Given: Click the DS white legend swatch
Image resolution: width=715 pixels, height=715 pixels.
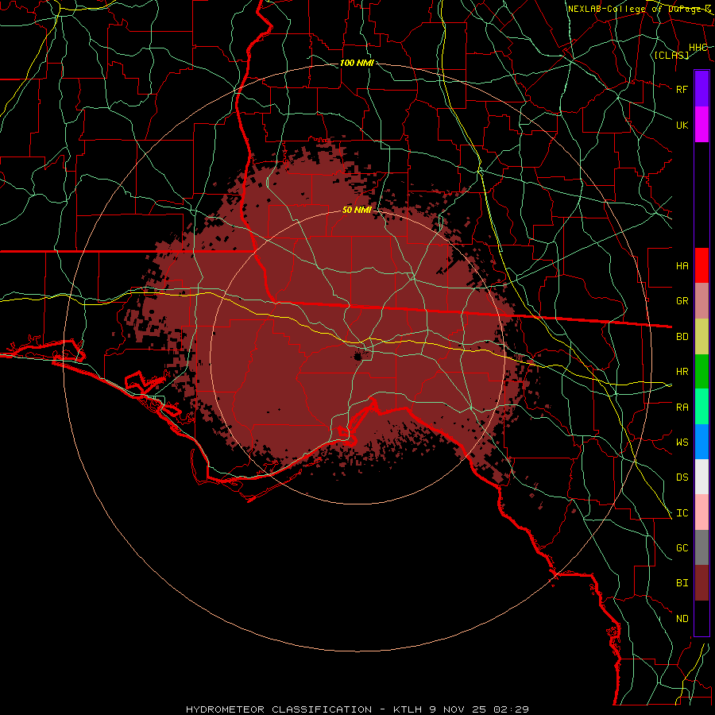Looking at the screenshot, I should click(701, 477).
